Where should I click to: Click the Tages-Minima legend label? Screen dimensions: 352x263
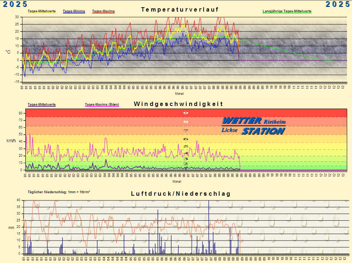pyautogui.click(x=74, y=11)
